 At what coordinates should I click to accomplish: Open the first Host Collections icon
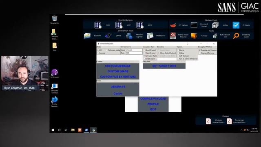(x=98, y=25)
